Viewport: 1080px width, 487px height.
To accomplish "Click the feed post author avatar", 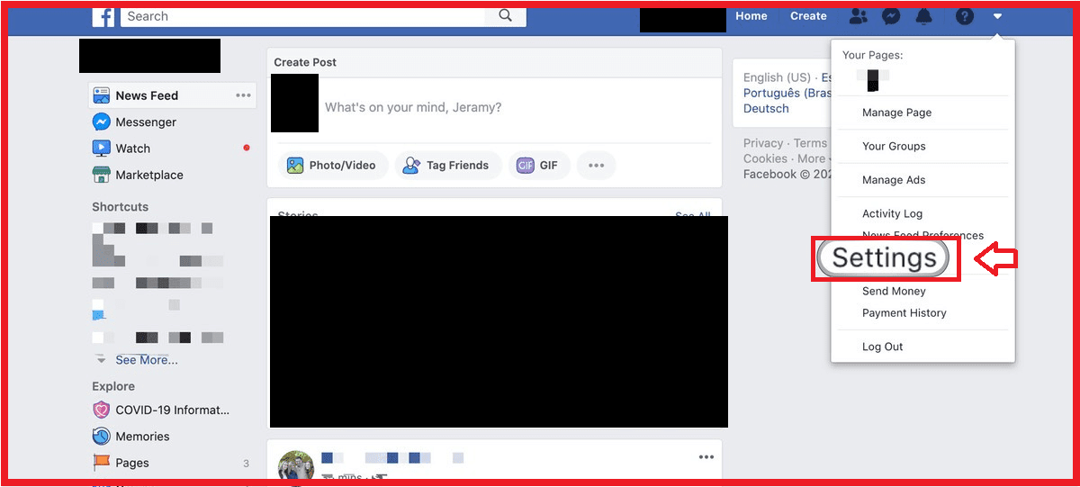I will point(296,466).
